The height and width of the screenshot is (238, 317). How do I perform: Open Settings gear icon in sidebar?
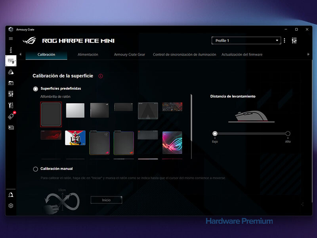click(x=11, y=205)
